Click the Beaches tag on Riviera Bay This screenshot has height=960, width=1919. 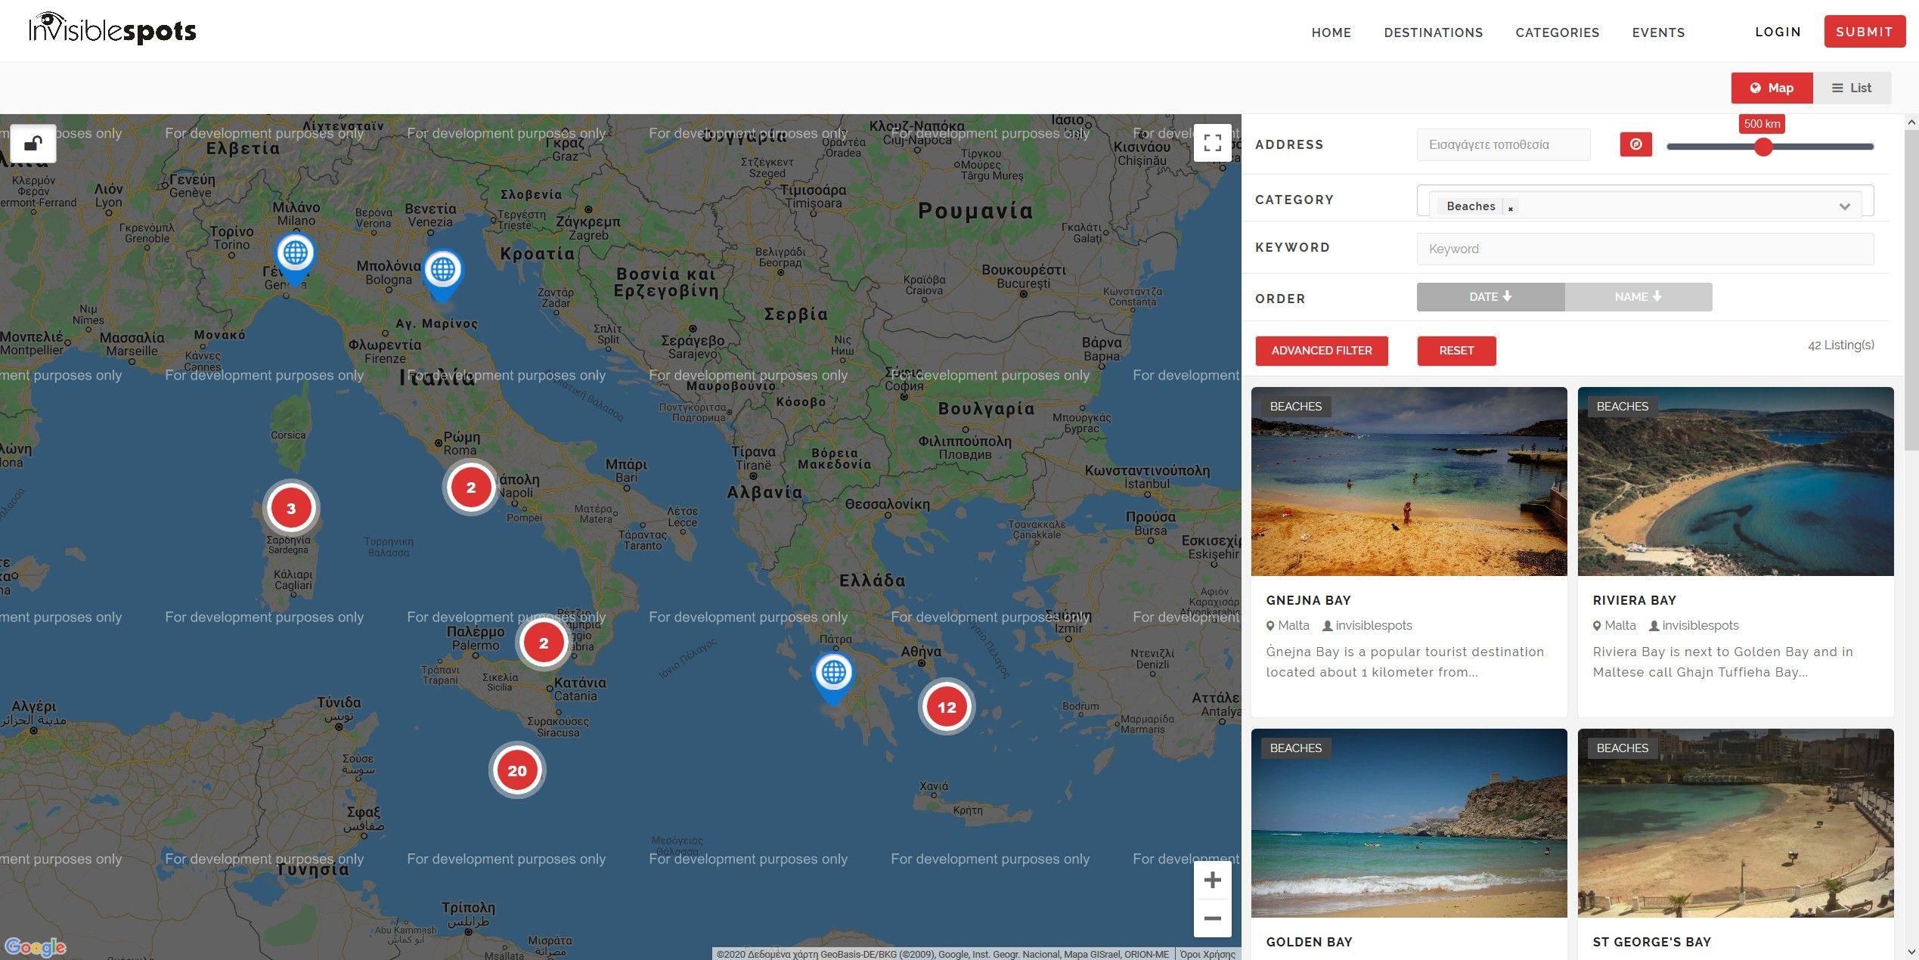pyautogui.click(x=1622, y=407)
